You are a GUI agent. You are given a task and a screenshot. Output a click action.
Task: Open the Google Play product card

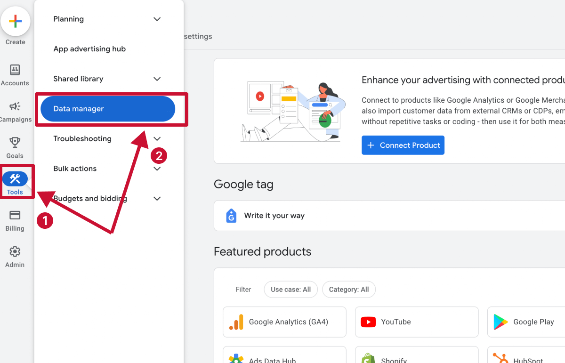coord(526,322)
